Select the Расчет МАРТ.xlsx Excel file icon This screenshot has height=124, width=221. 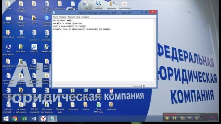(x=98, y=108)
